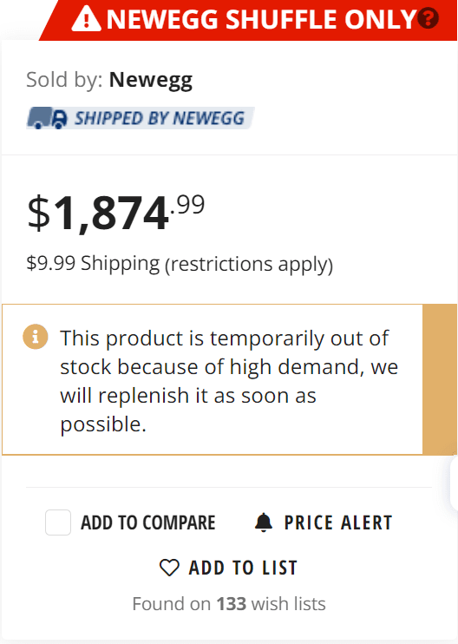This screenshot has width=458, height=644.
Task: Click the Sold by label
Action: click(64, 80)
